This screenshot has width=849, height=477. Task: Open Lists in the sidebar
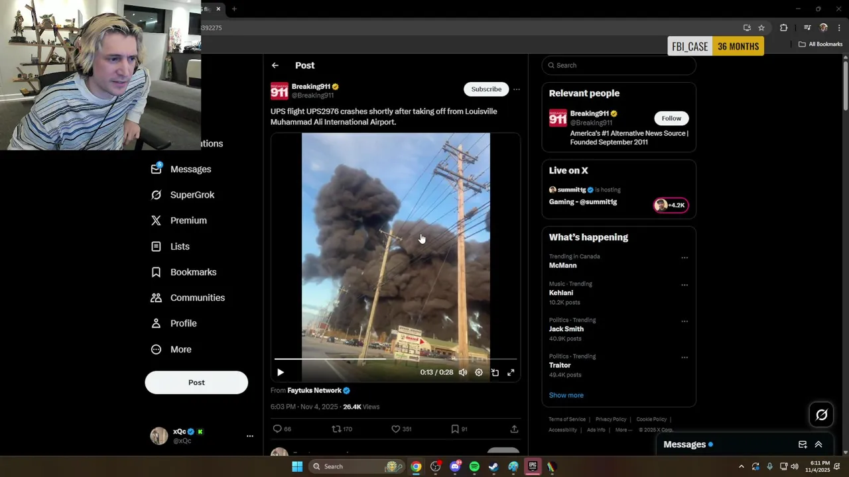(x=170, y=246)
